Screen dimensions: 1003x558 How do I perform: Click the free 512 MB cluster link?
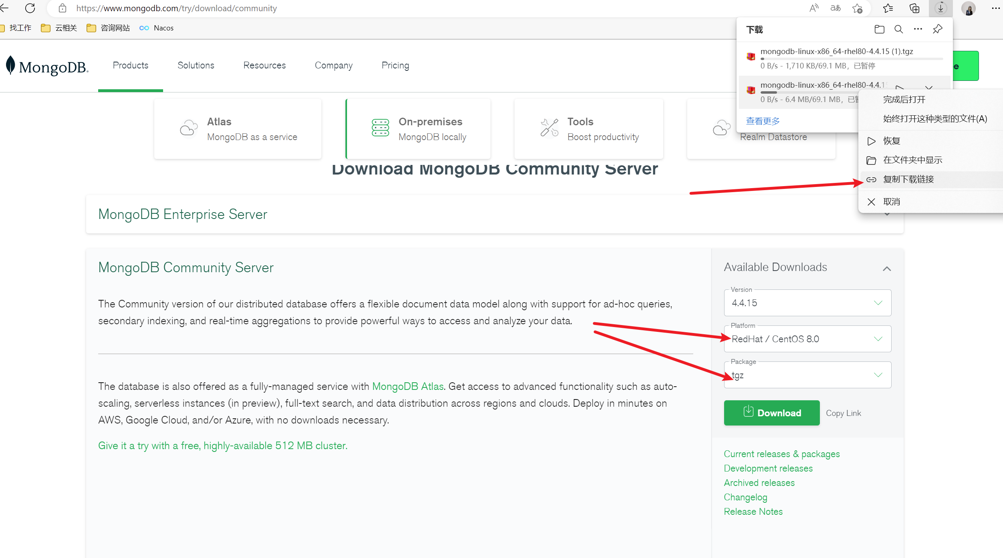click(x=223, y=446)
